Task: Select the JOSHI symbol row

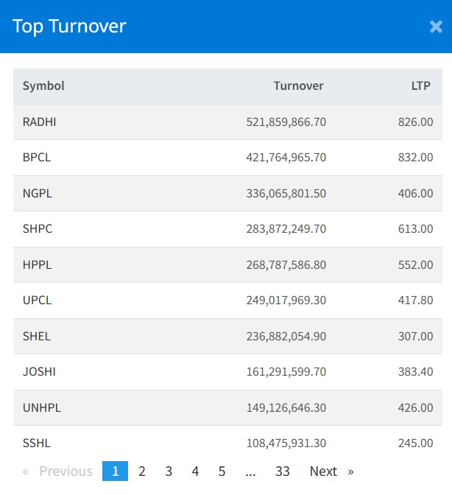Action: coord(39,372)
